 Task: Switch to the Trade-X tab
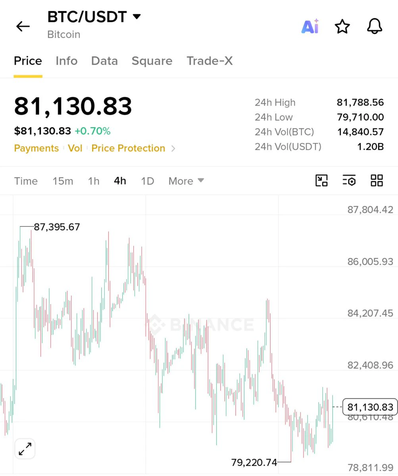(x=210, y=61)
